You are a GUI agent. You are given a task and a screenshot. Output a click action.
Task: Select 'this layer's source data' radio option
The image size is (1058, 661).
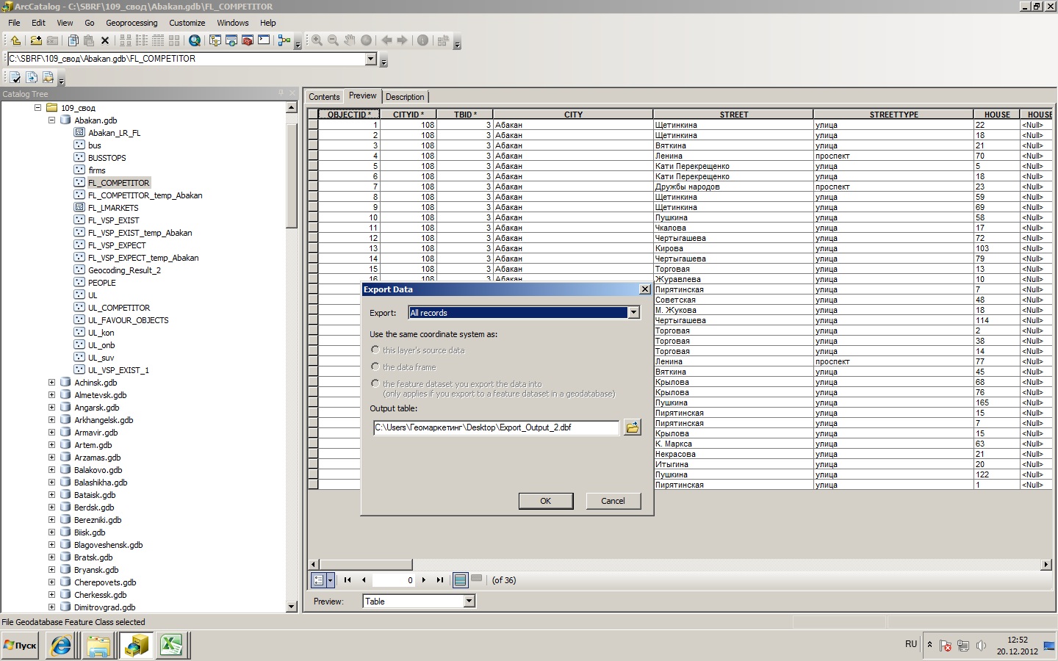(375, 350)
